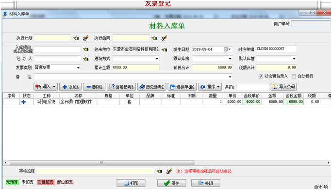Click the left arrow of horizontal scrollbar
This screenshot has width=332, height=190.
[5, 163]
